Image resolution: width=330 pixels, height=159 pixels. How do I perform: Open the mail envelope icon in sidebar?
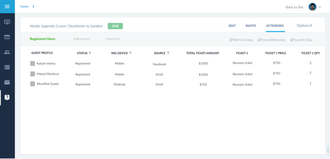pyautogui.click(x=7, y=82)
